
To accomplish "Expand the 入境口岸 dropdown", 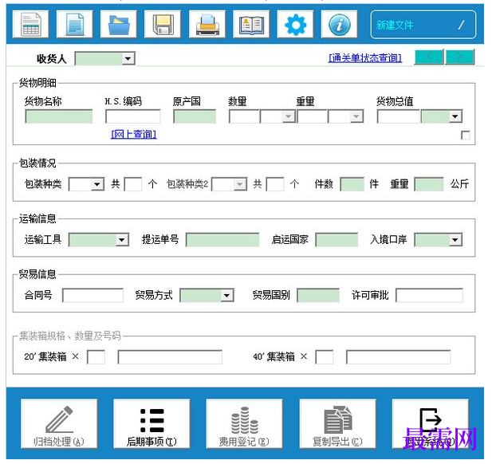I will click(455, 240).
